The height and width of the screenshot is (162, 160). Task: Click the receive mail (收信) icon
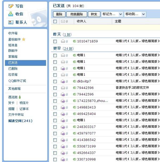point(11,14)
